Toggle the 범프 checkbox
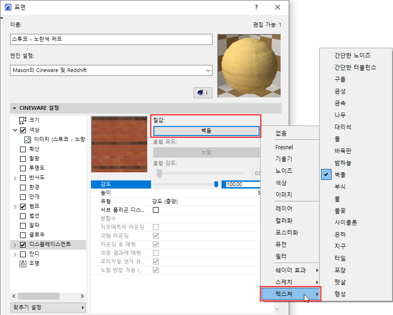Viewport: 393px width, 315px height. [x=23, y=207]
